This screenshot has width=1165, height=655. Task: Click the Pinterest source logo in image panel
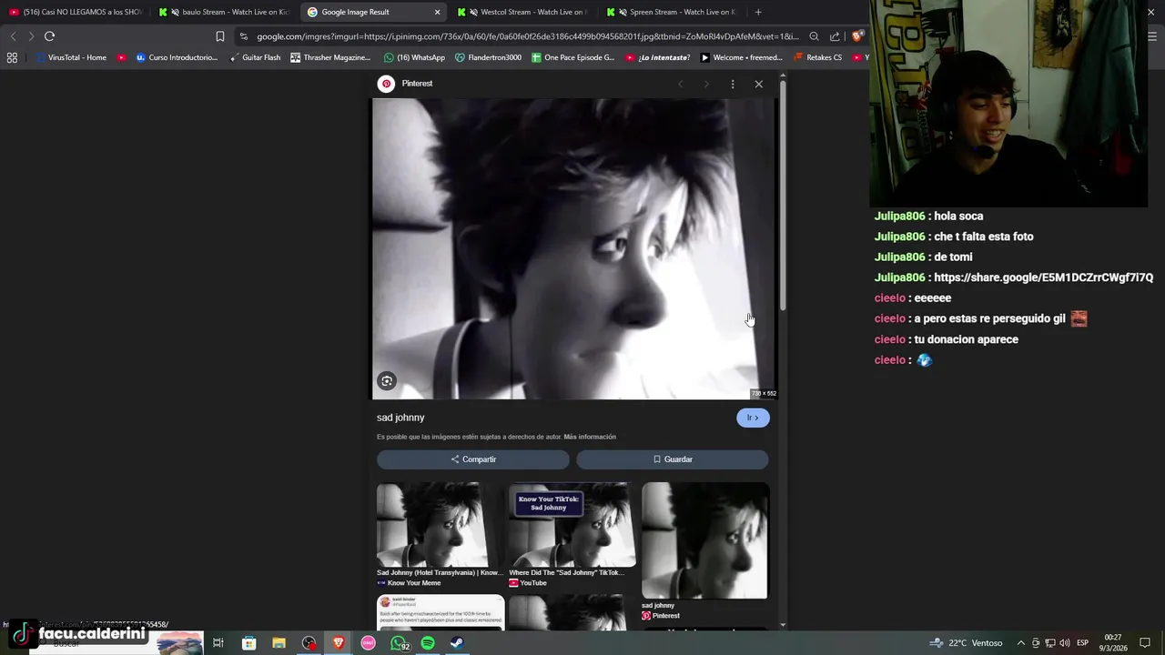click(x=387, y=84)
